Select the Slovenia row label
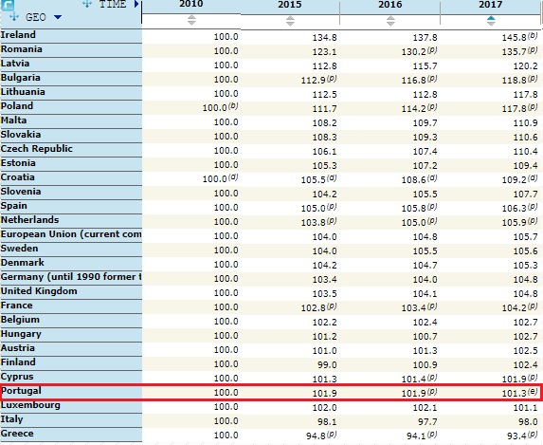Viewport: 543px width, 445px height. [21, 191]
